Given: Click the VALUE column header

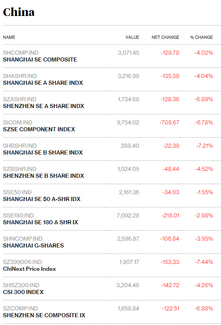Looking at the screenshot, I should pyautogui.click(x=132, y=37).
